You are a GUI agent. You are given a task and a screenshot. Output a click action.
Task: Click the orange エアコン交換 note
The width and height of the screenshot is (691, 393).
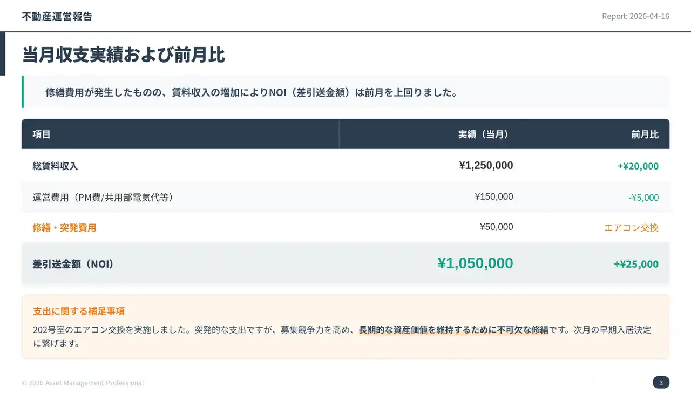pyautogui.click(x=631, y=228)
